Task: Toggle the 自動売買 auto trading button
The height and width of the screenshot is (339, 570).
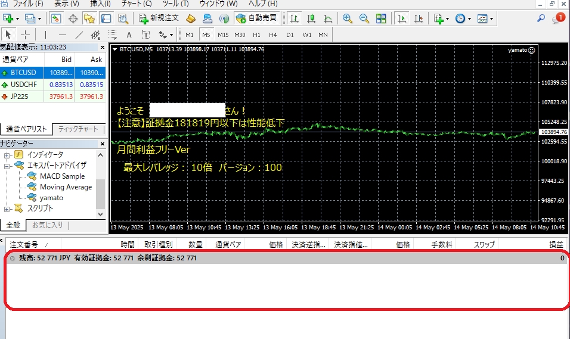Action: [x=256, y=18]
